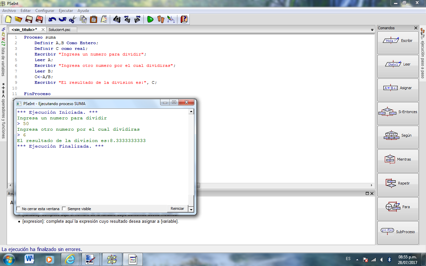Click the PSeInt taskbar icon
The width and height of the screenshot is (426, 266).
tap(112, 259)
